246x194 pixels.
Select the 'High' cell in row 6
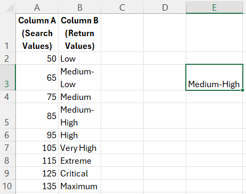[79, 135]
